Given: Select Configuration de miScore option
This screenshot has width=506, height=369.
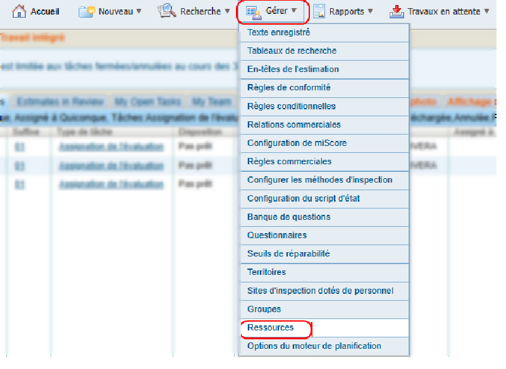Looking at the screenshot, I should (297, 143).
